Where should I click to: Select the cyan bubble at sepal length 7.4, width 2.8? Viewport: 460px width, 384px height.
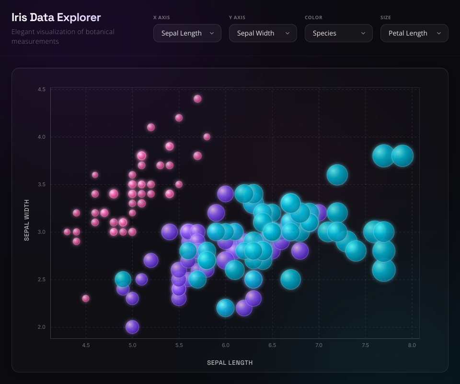point(356,251)
